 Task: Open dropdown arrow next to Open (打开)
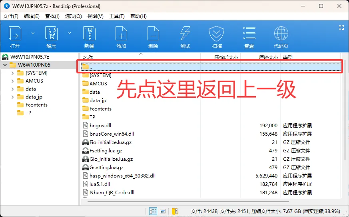pyautogui.click(x=33, y=33)
